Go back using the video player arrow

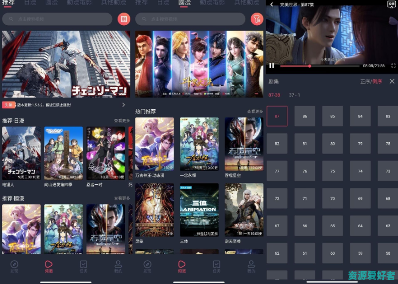point(272,5)
